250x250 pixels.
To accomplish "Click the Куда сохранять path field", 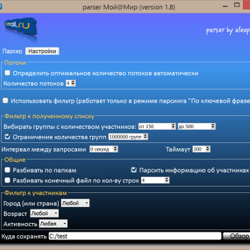I will click(135, 236).
